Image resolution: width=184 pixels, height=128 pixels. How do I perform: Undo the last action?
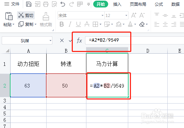[63, 4]
